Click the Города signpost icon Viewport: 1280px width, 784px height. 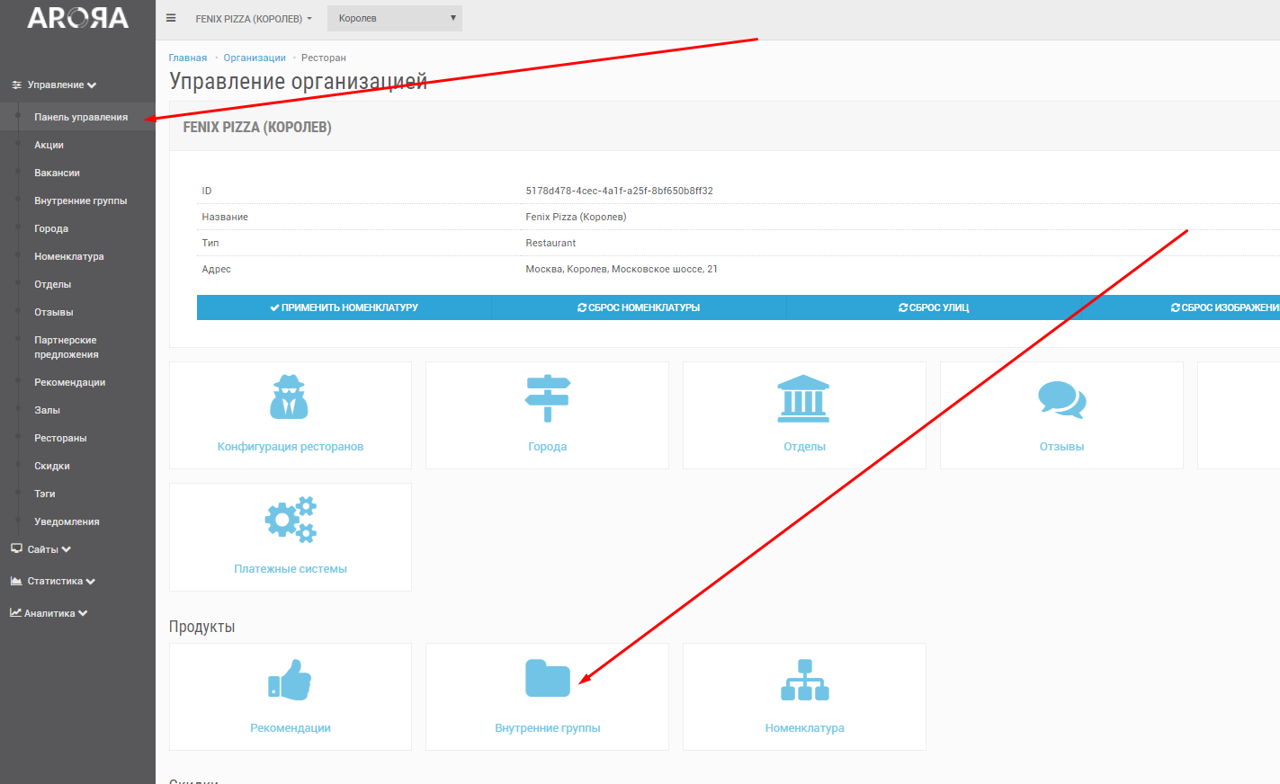[548, 398]
